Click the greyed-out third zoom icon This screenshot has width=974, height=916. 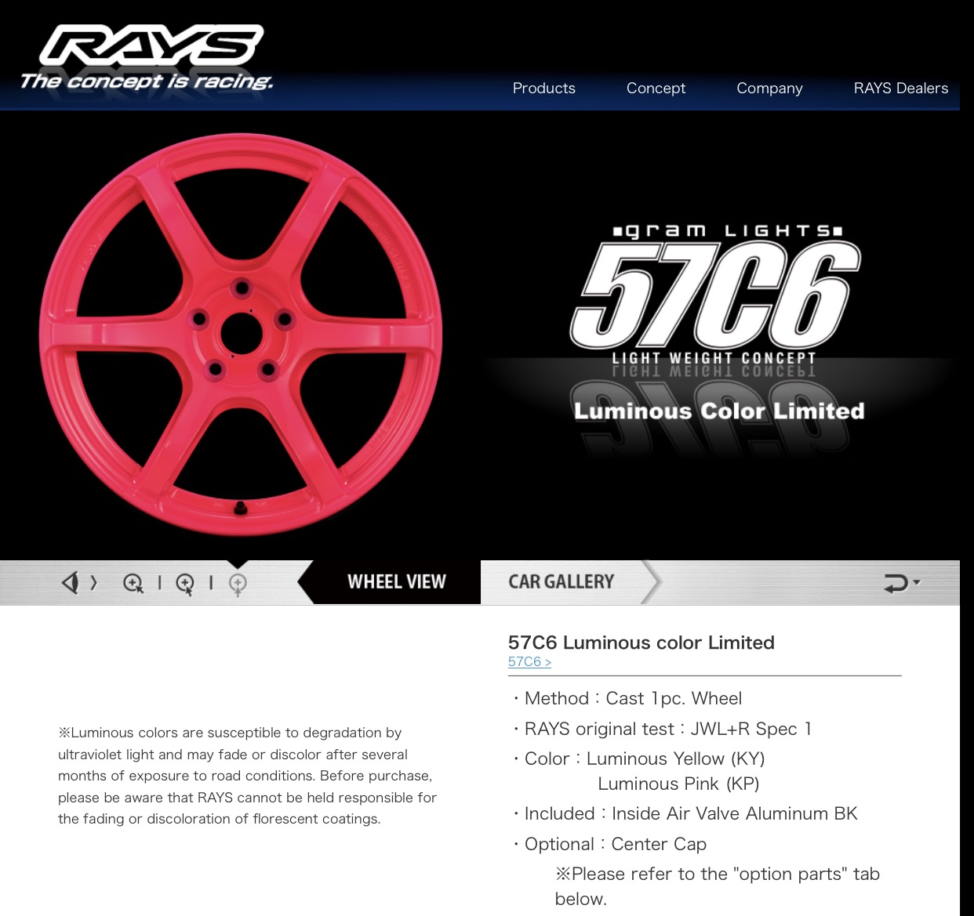(238, 585)
